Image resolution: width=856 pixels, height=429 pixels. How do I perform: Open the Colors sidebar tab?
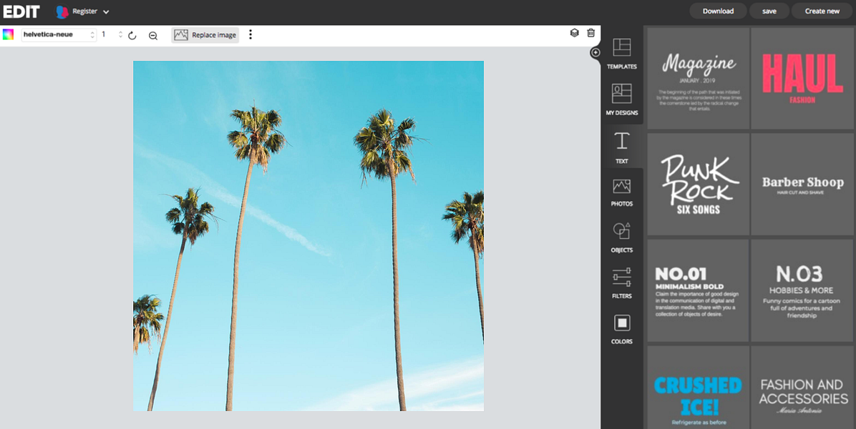622,329
